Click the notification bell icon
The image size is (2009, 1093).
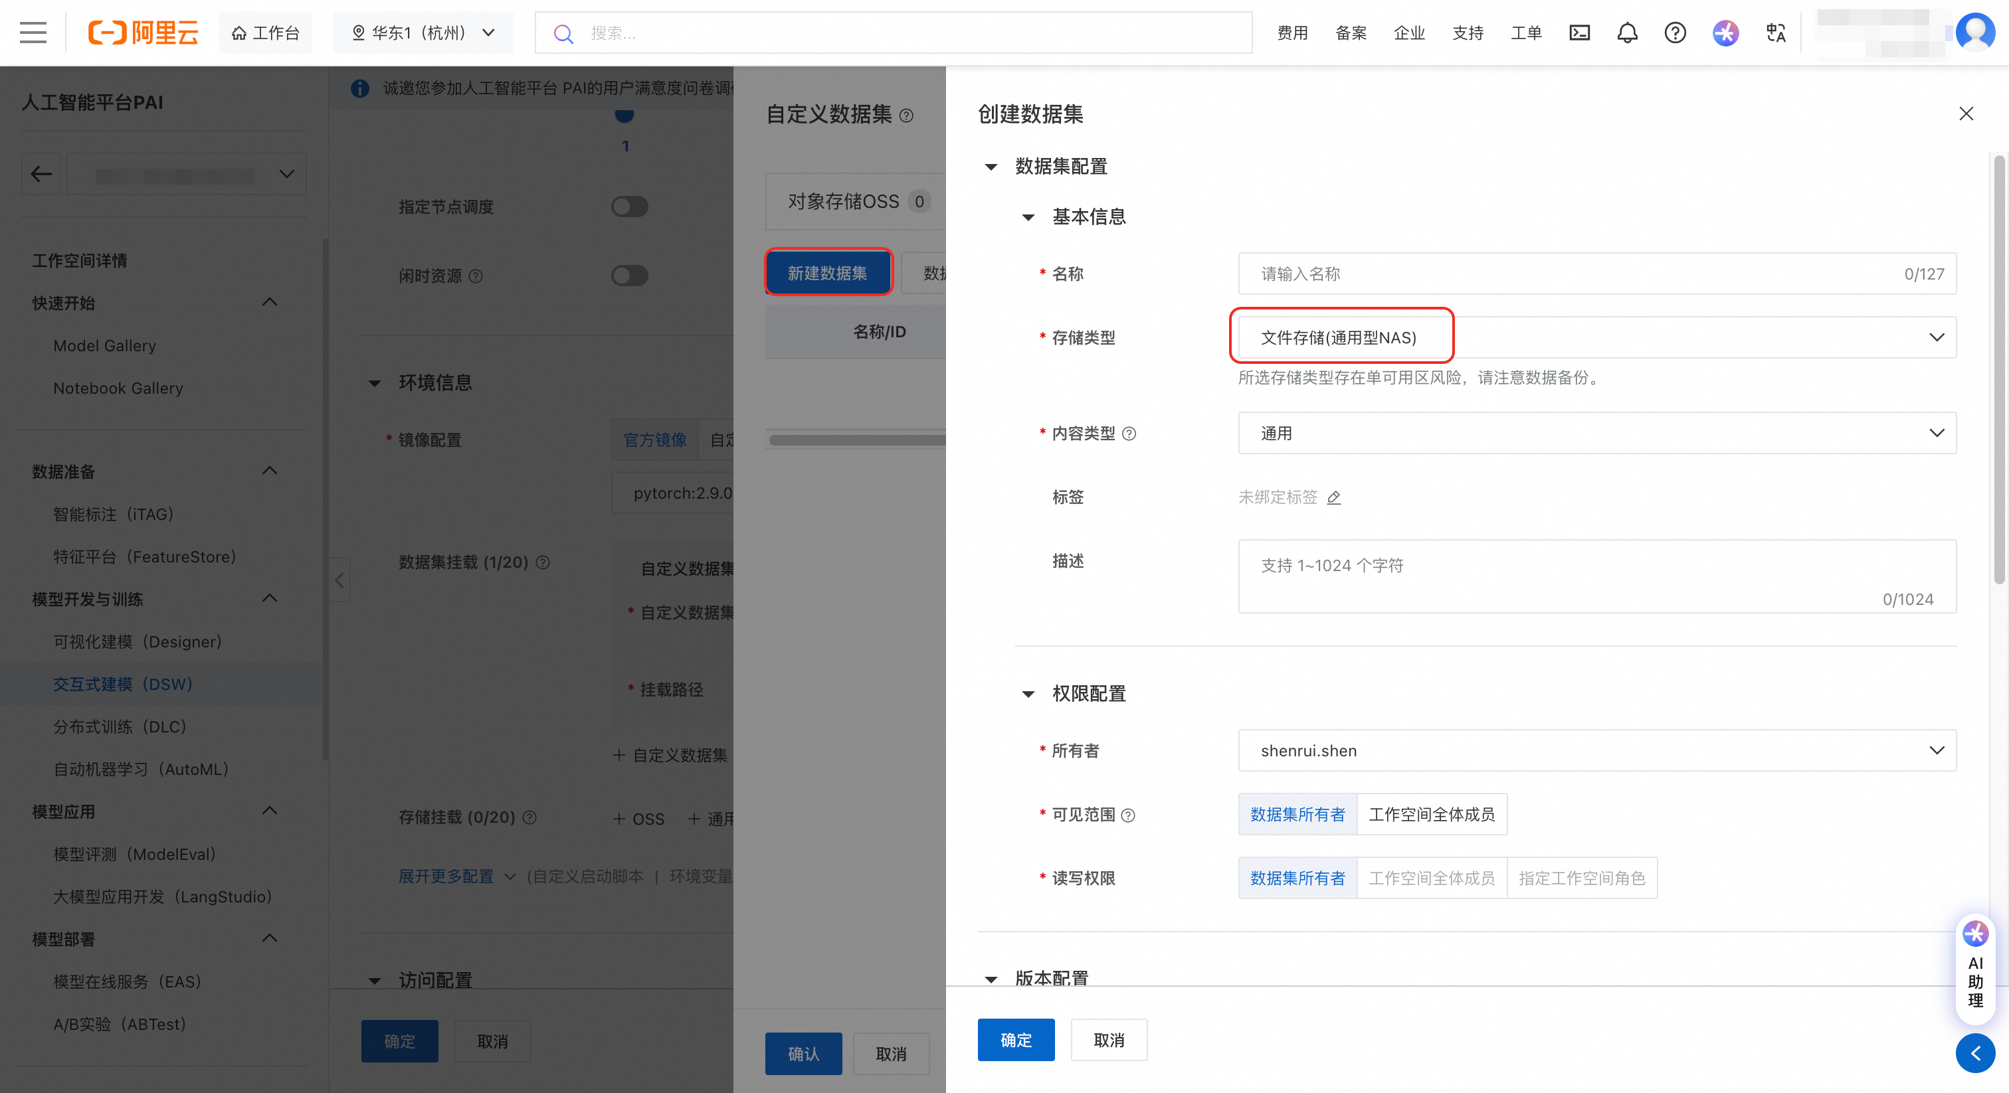(1627, 33)
